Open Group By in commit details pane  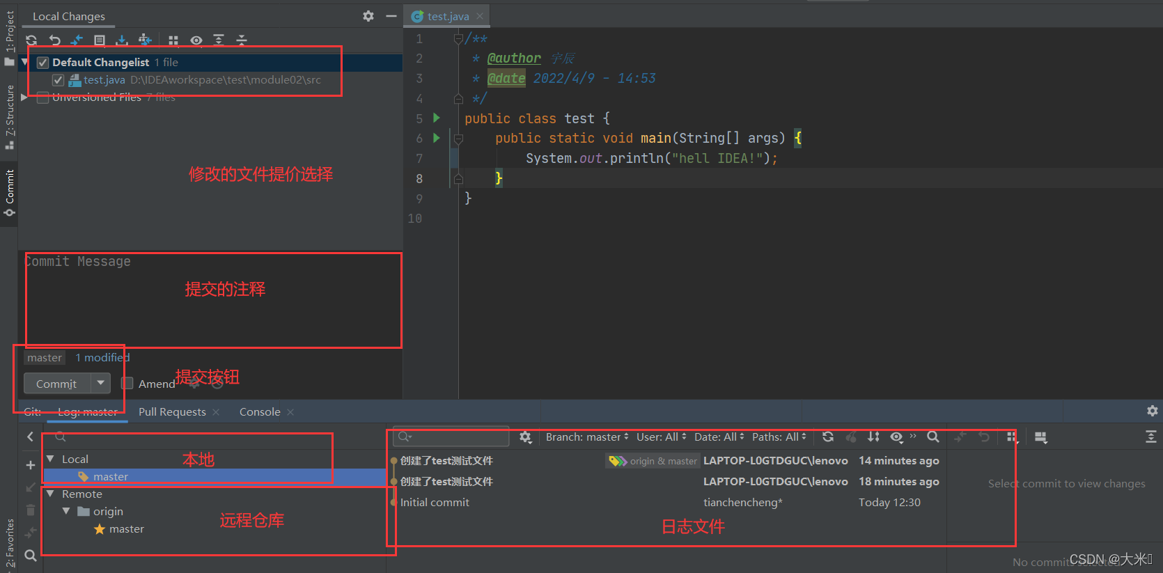[x=1012, y=437]
